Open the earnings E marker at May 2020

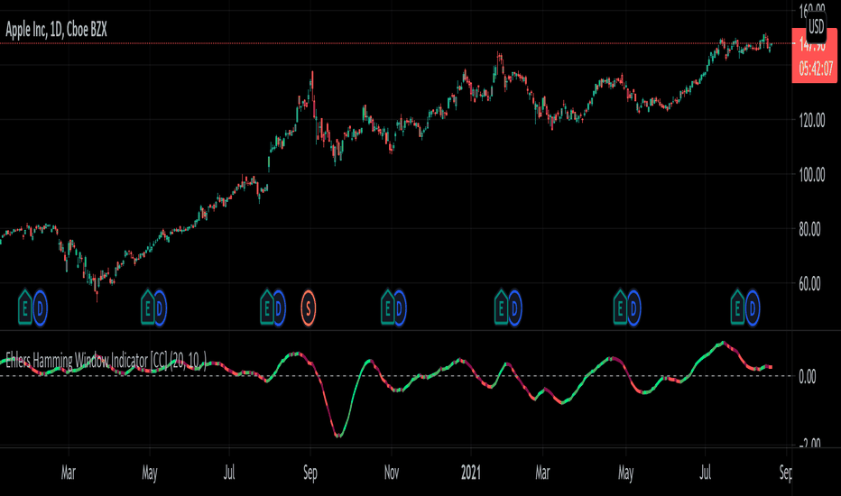click(x=148, y=308)
